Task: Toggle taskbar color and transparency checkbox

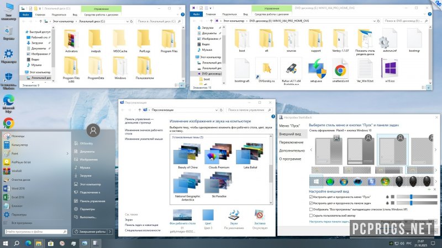Action: (311, 203)
